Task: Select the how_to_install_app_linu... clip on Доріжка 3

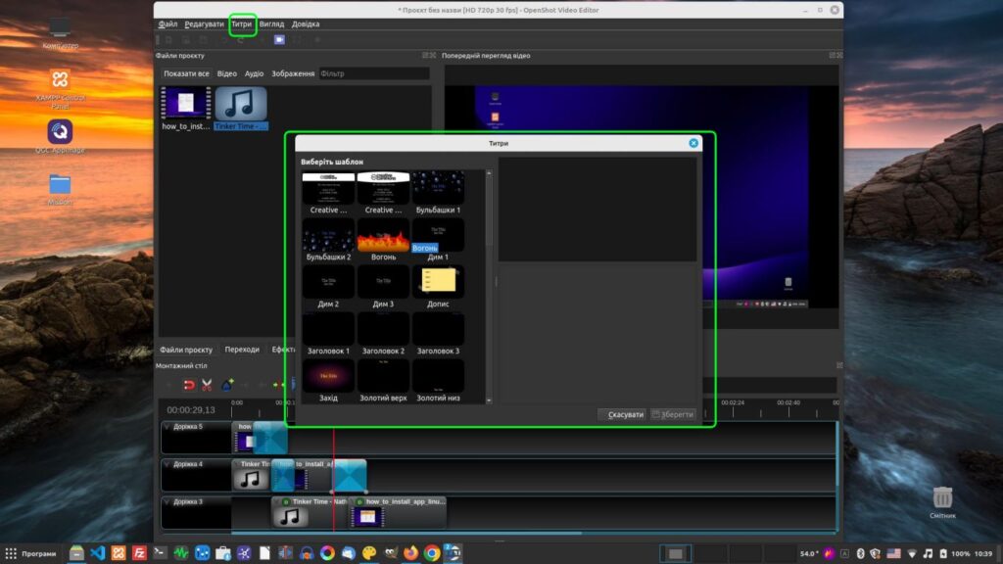Action: [399, 513]
